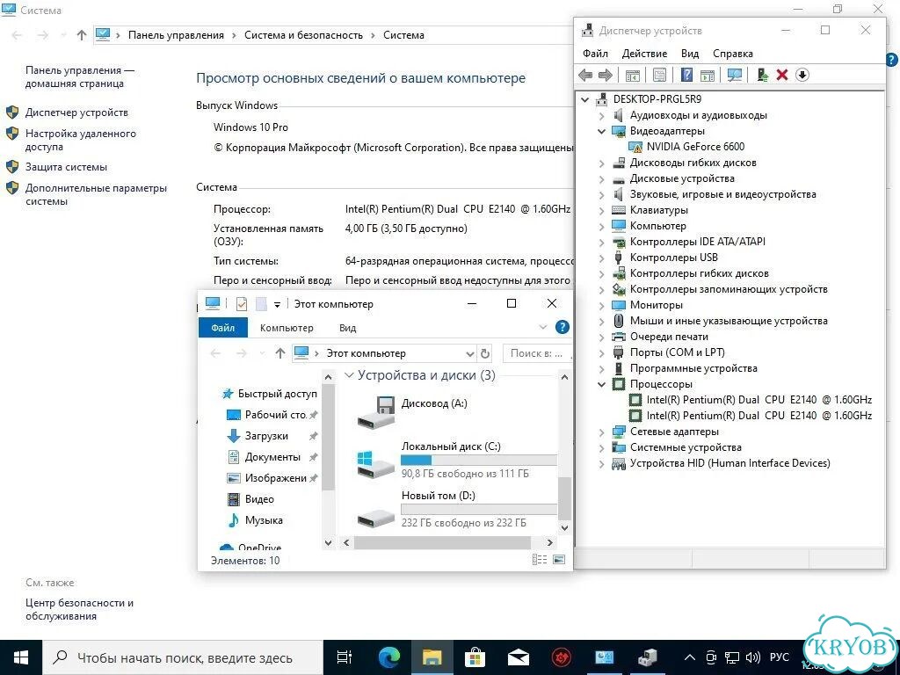Click Диспетчер устройств link in left panel

[76, 112]
